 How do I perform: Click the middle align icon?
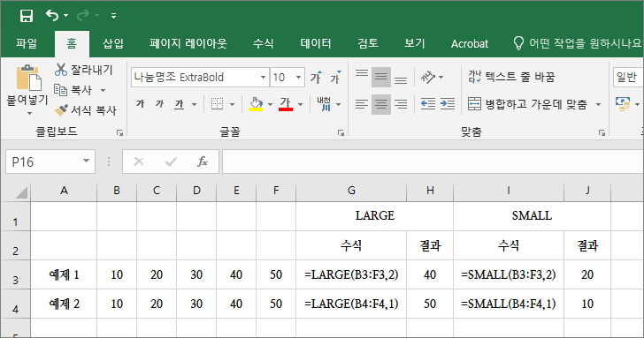[381, 77]
